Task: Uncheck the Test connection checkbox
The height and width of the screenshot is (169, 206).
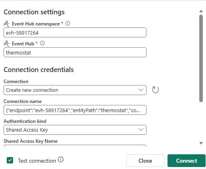Action: [10, 160]
